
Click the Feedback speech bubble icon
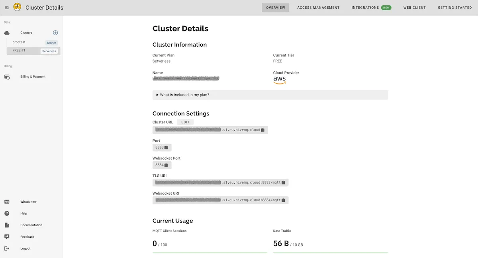pos(7,237)
